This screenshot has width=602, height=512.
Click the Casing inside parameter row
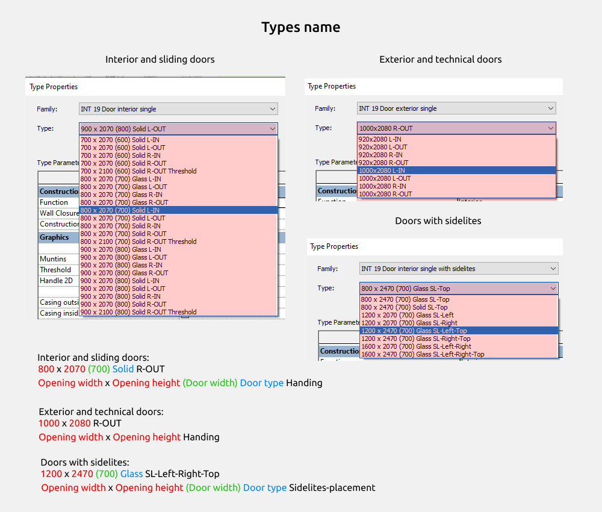(59, 313)
